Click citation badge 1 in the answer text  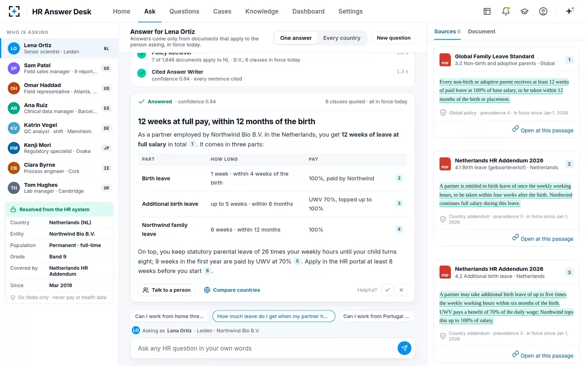[192, 144]
